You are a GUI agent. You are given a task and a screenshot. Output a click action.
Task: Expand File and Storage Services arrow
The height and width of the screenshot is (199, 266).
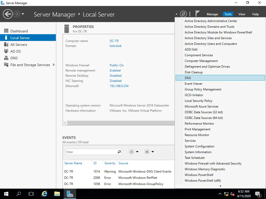pos(54,65)
